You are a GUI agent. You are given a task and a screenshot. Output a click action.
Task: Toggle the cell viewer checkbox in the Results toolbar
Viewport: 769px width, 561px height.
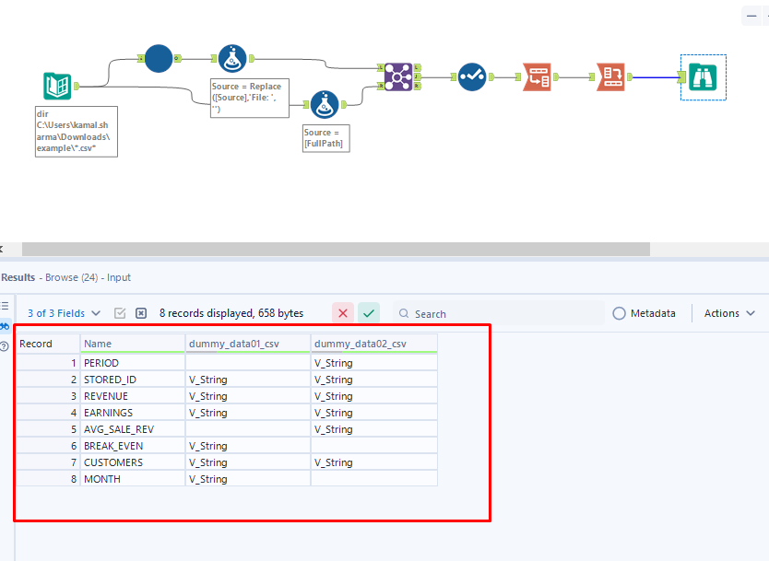(x=120, y=313)
